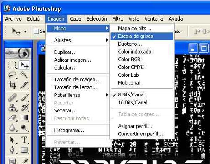Choose the Magic Wand tool
Image resolution: width=210 pixels, height=164 pixels.
pyautogui.click(x=24, y=75)
